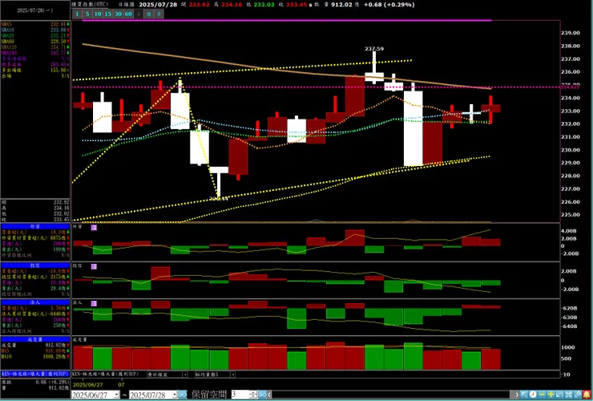
Task: Adjust the 保留空間 spinner arrows
Action: (253, 395)
